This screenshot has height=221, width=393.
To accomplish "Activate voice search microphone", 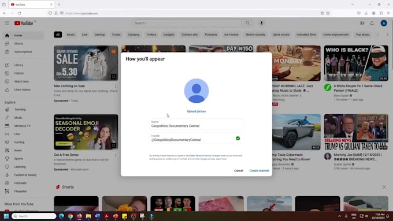I will (261, 23).
